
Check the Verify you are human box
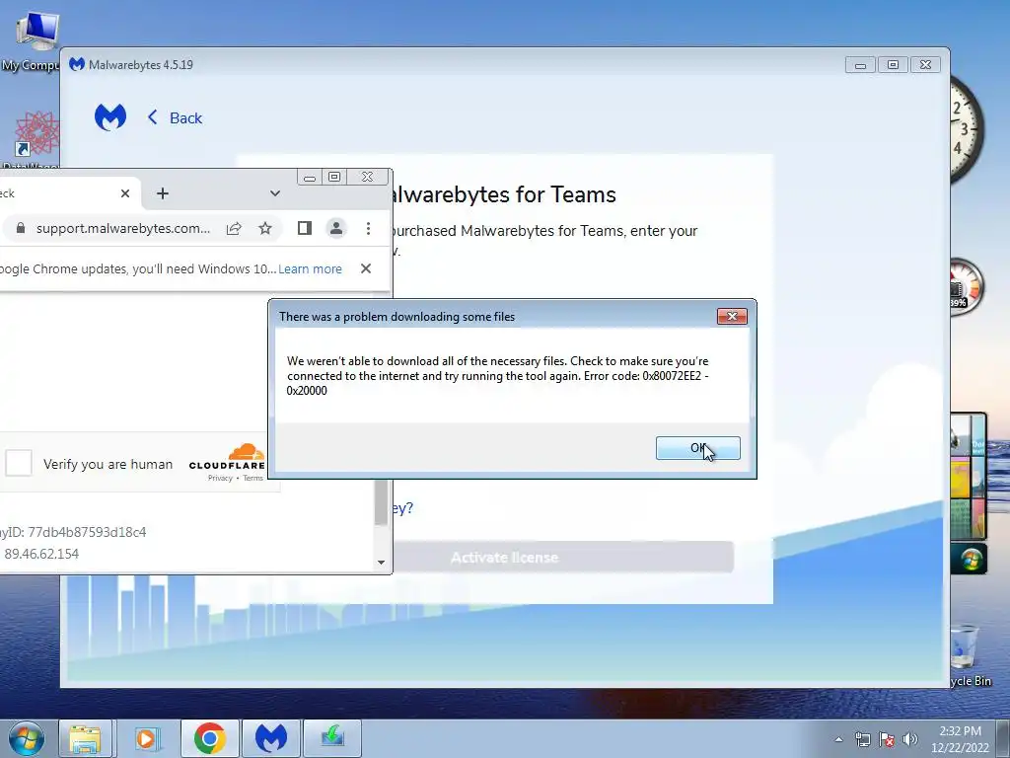[x=19, y=464]
